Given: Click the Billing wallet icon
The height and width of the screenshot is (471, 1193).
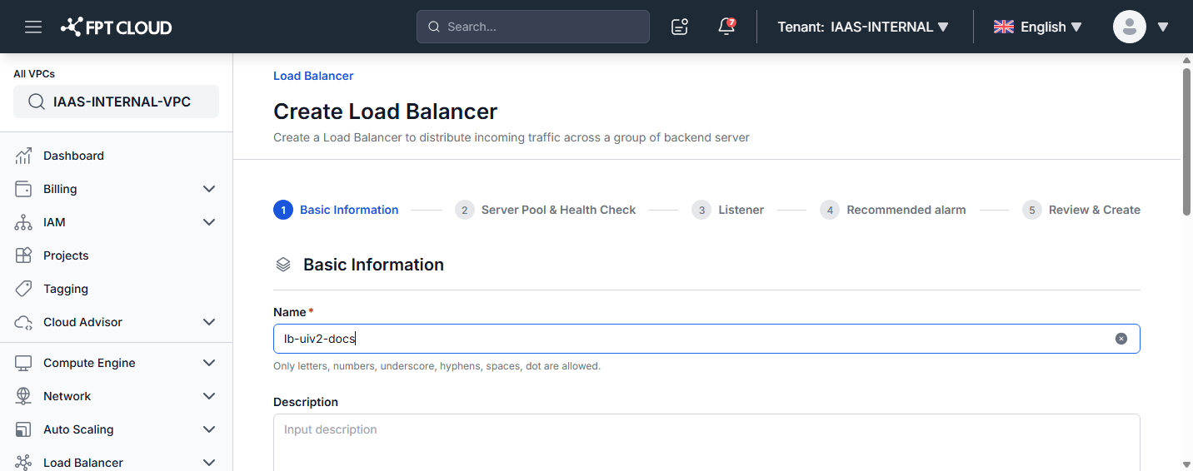Looking at the screenshot, I should 23,189.
